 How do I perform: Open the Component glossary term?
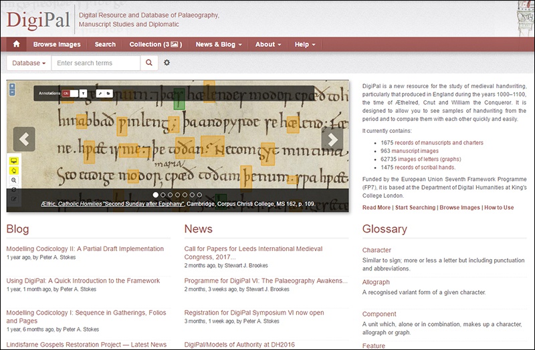(379, 314)
